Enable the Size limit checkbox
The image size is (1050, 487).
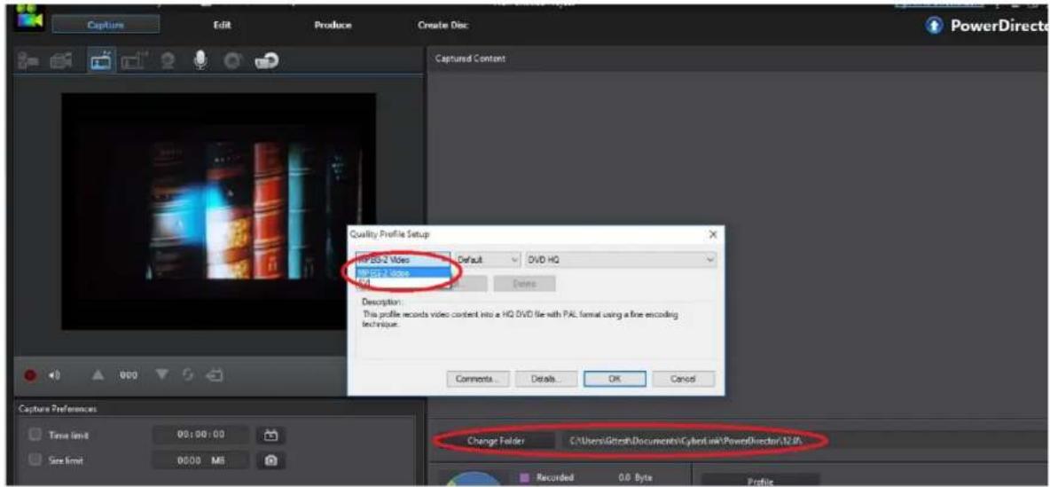click(35, 461)
